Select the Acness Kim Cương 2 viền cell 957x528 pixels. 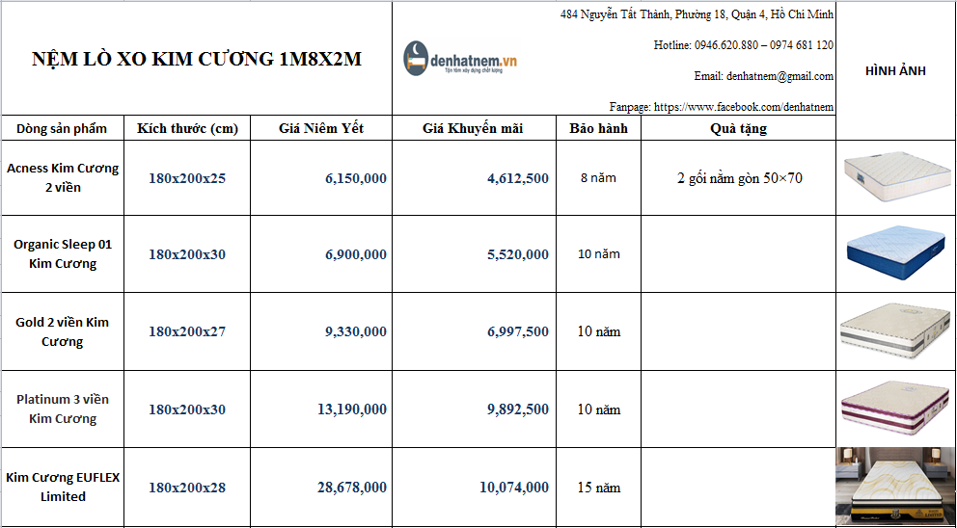click(63, 177)
